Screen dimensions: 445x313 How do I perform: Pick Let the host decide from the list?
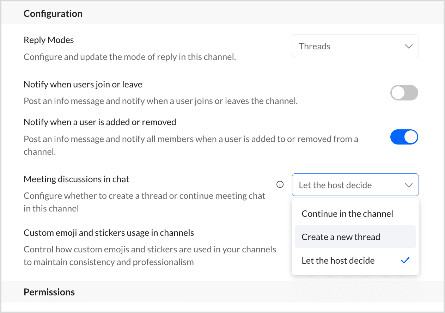[338, 261]
